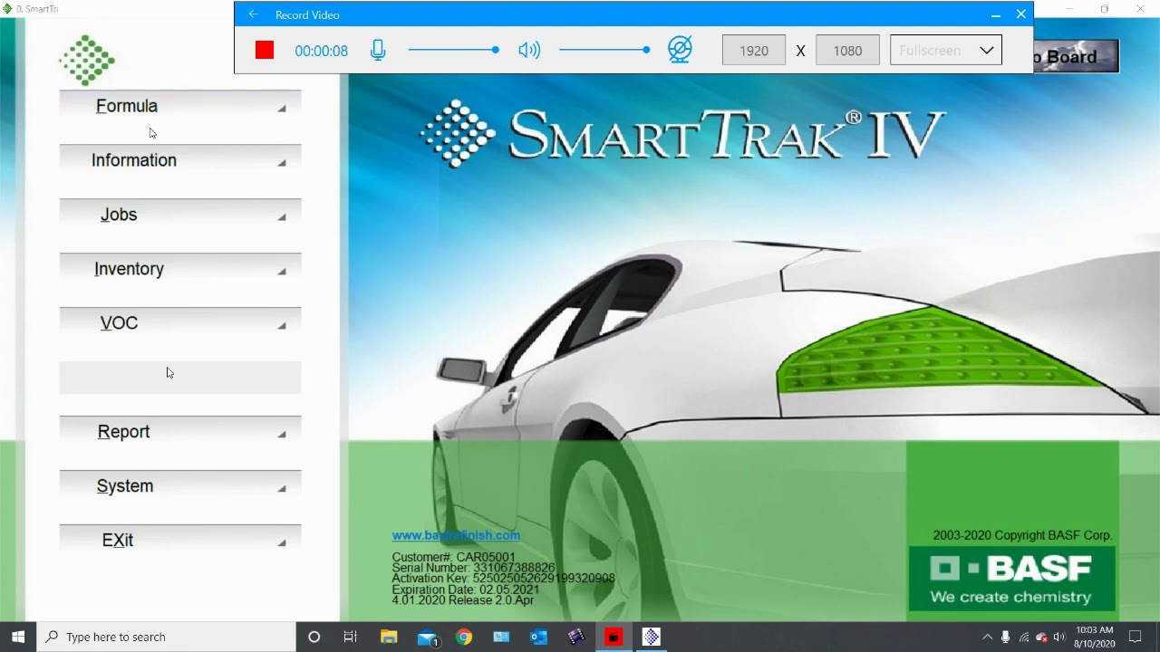Open File Explorer from the taskbar
Viewport: 1160px width, 652px height.
pyautogui.click(x=389, y=637)
